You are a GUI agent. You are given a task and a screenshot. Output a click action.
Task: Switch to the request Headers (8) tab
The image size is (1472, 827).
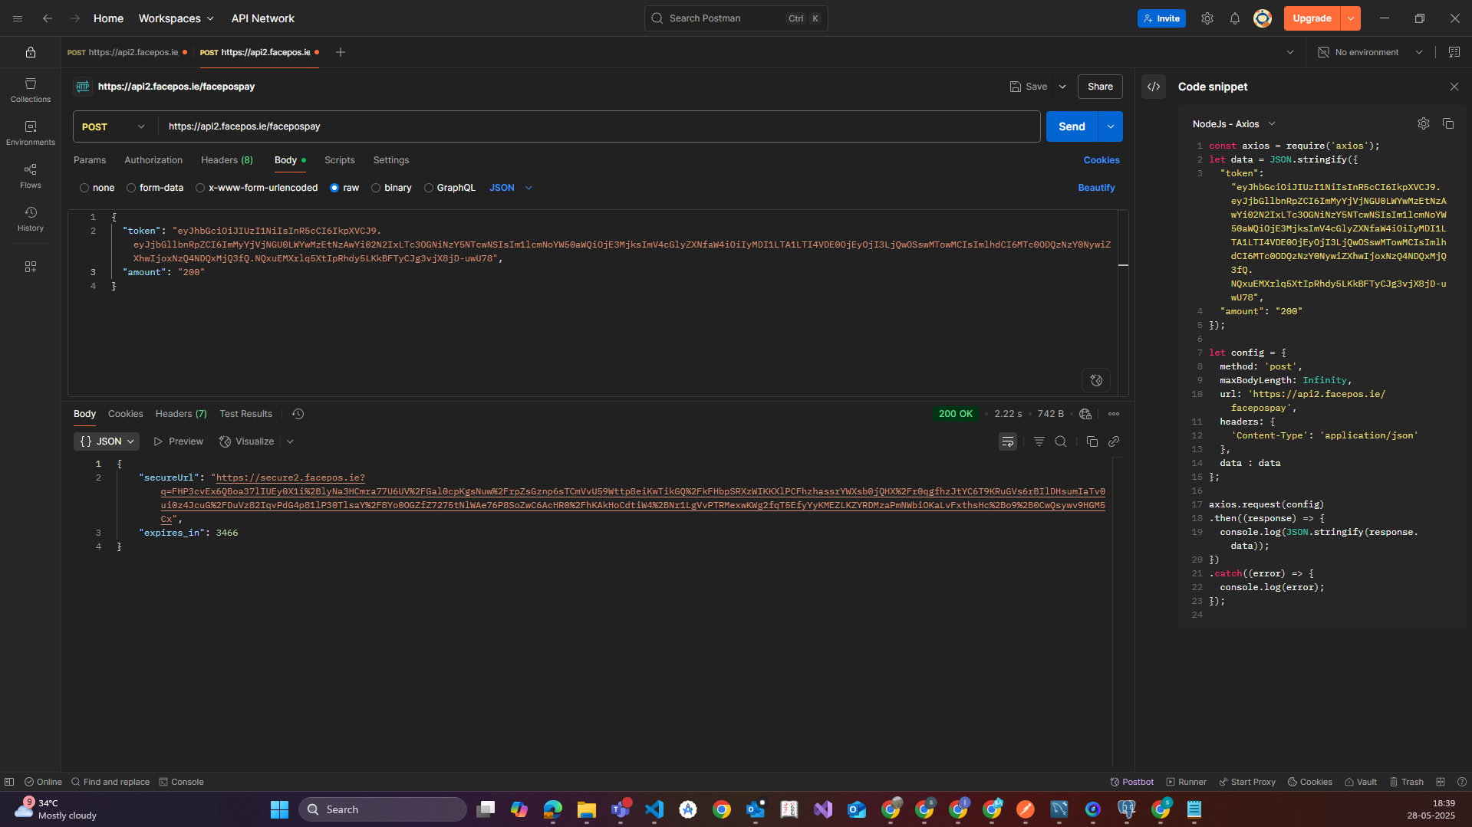(227, 160)
